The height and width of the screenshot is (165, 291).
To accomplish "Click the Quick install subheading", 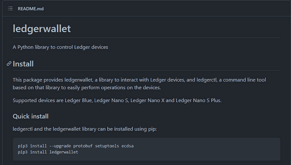I will point(30,116).
